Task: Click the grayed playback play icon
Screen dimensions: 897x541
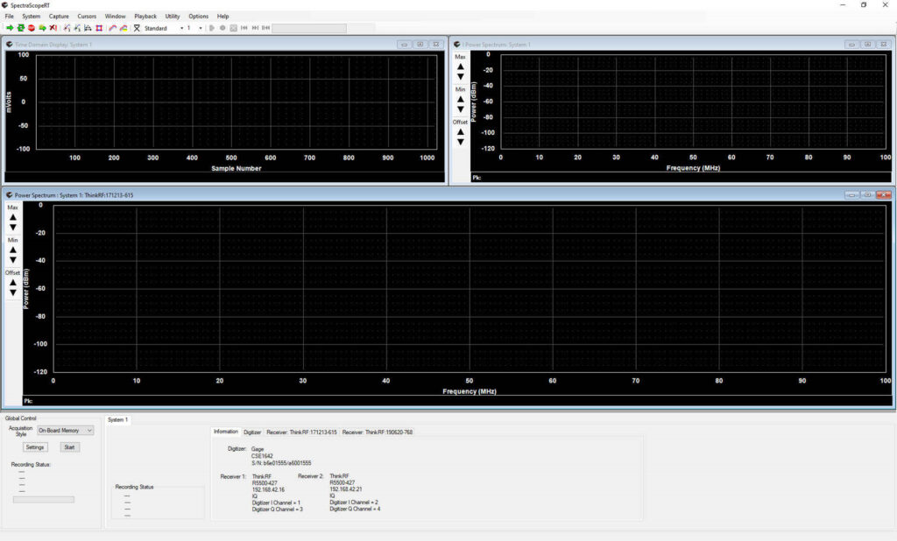Action: tap(212, 28)
